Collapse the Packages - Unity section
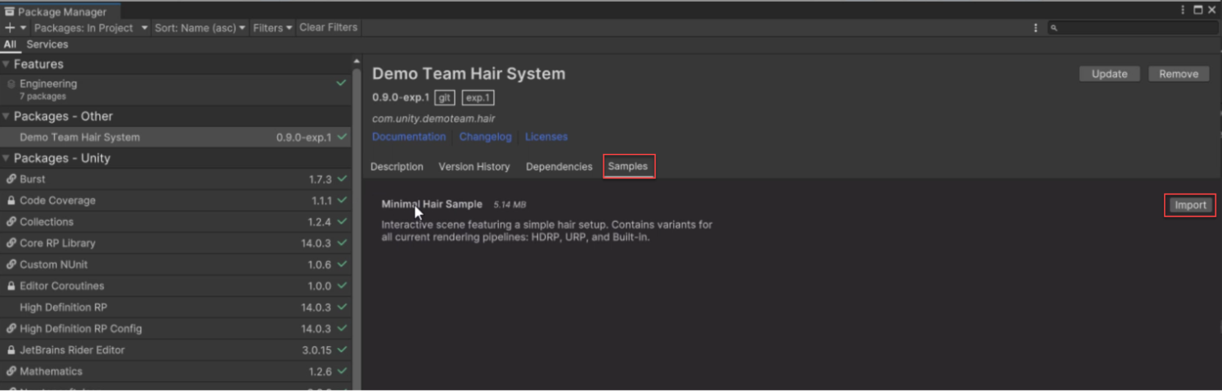1222x391 pixels. tap(6, 158)
